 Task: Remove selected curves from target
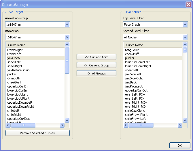(37, 133)
